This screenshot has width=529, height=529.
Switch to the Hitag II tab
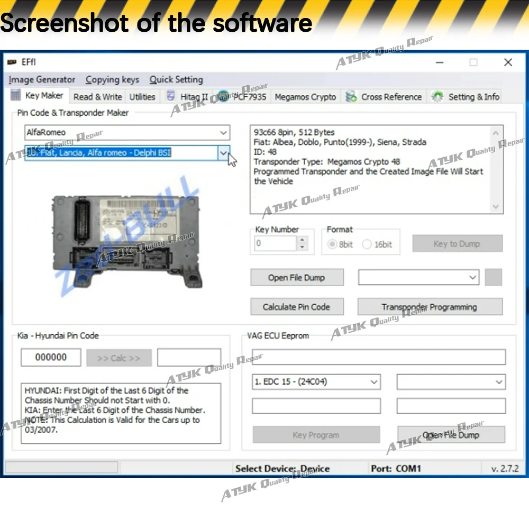pyautogui.click(x=188, y=97)
